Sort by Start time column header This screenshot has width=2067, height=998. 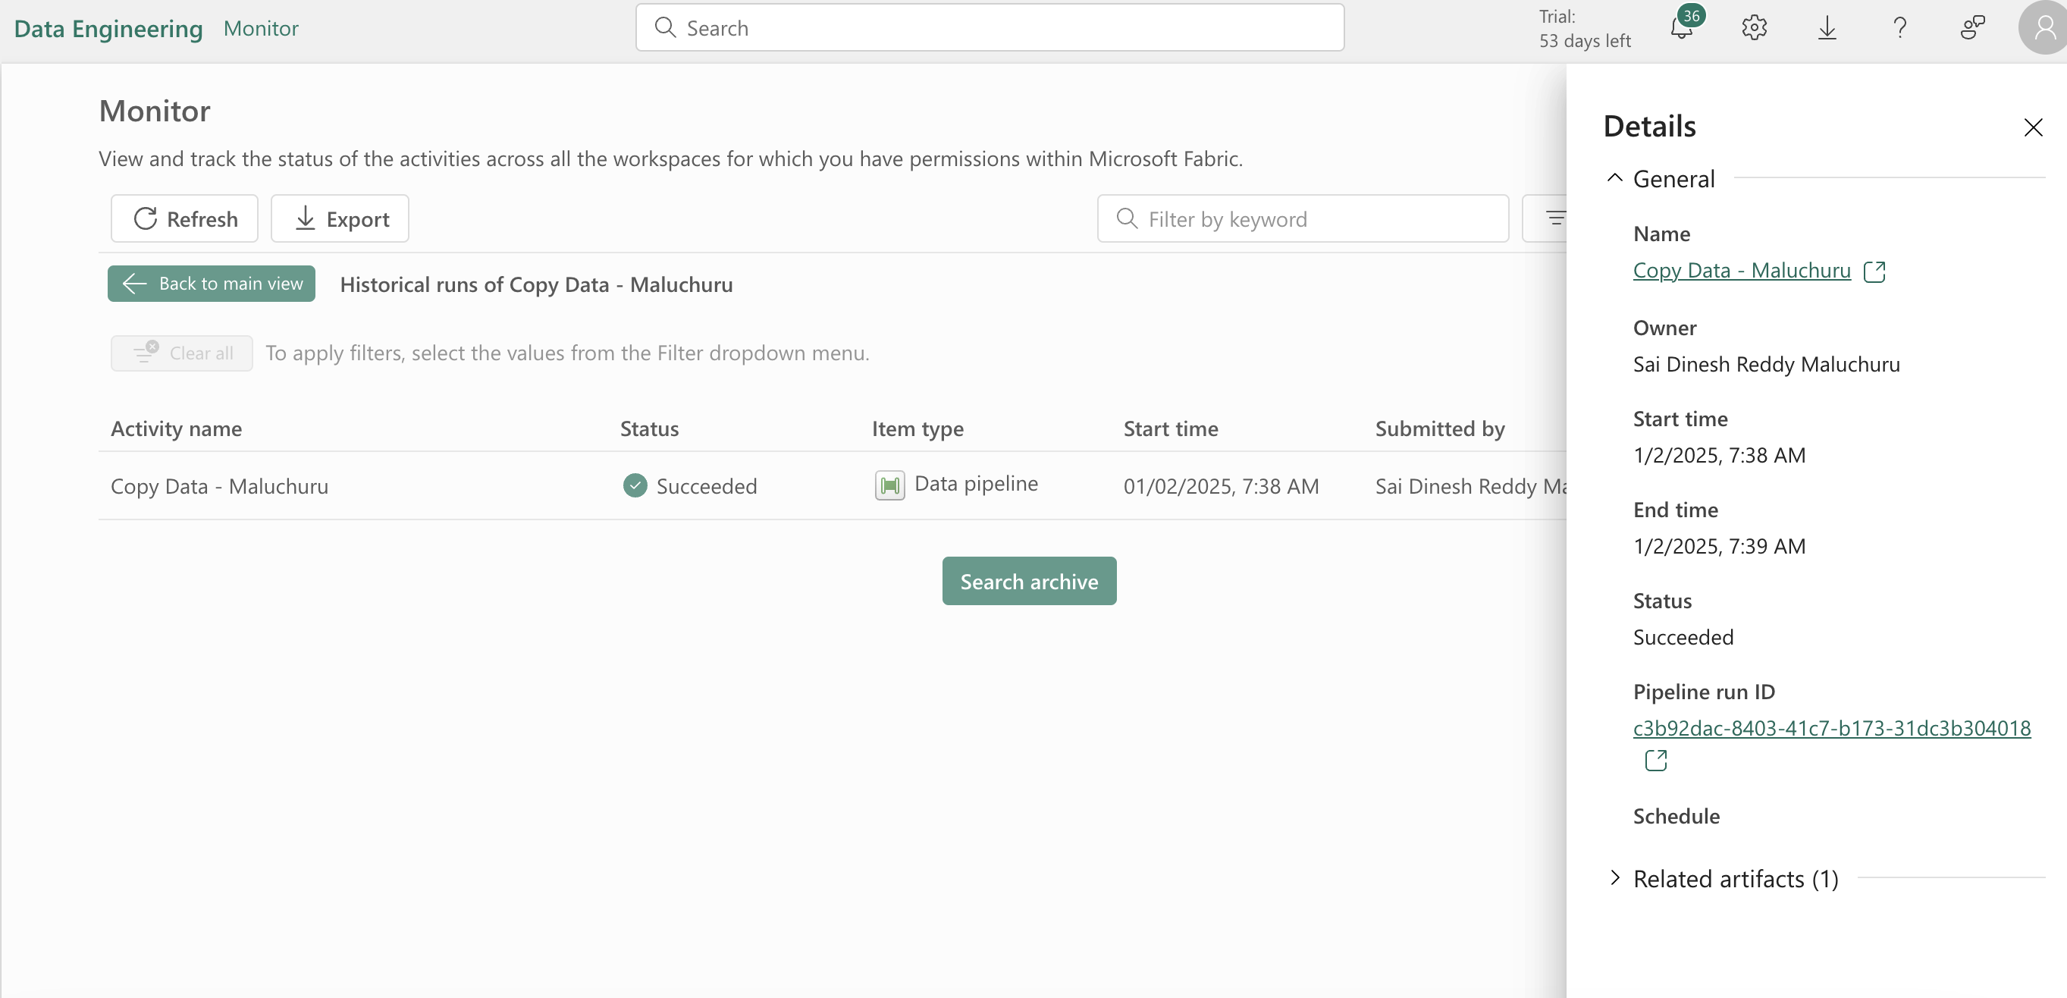point(1171,428)
